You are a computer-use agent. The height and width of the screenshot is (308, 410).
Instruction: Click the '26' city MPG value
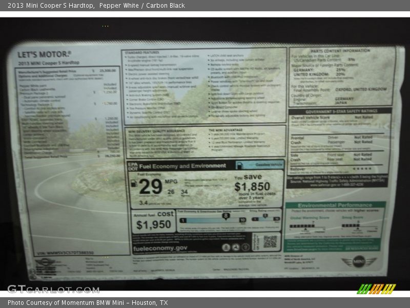(x=171, y=192)
